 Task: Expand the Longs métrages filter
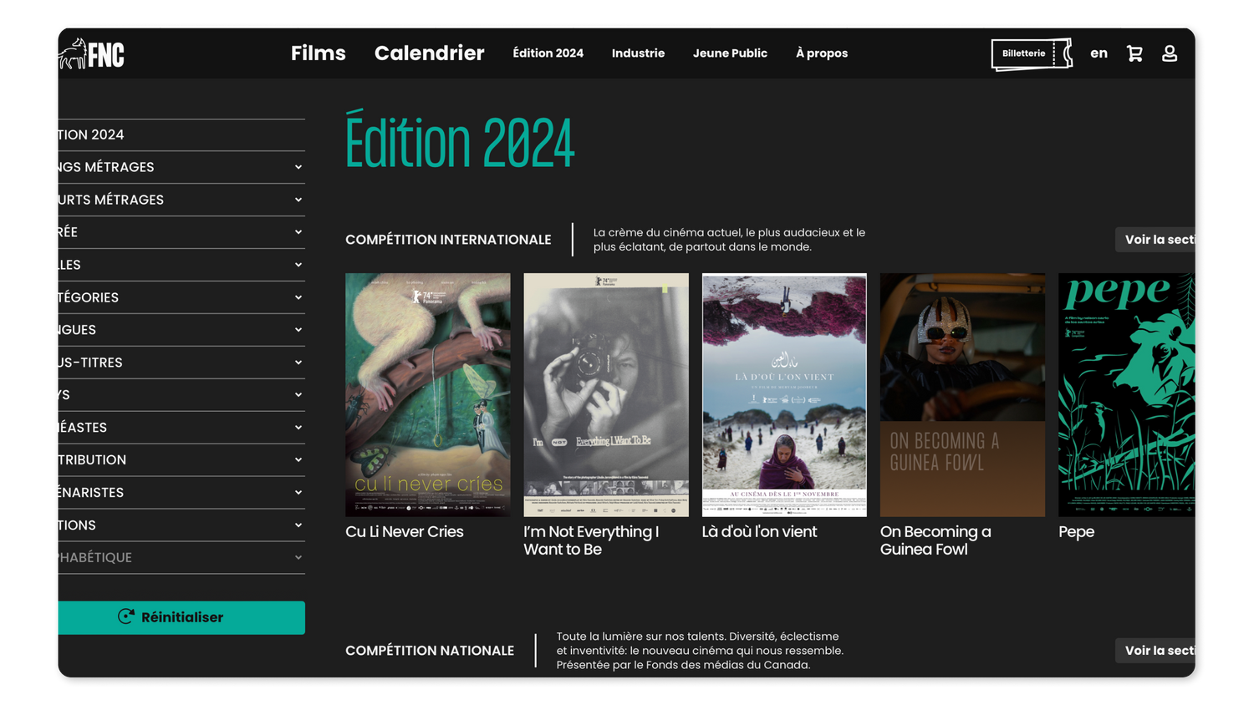(181, 167)
